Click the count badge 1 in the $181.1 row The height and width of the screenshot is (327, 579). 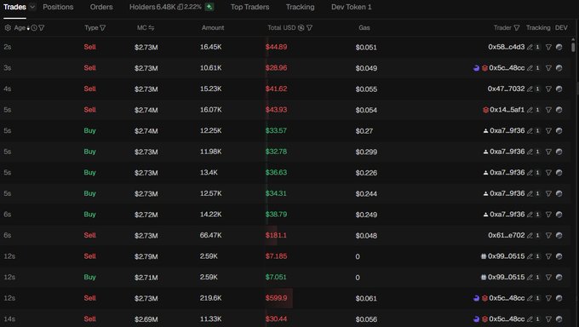[537, 235]
